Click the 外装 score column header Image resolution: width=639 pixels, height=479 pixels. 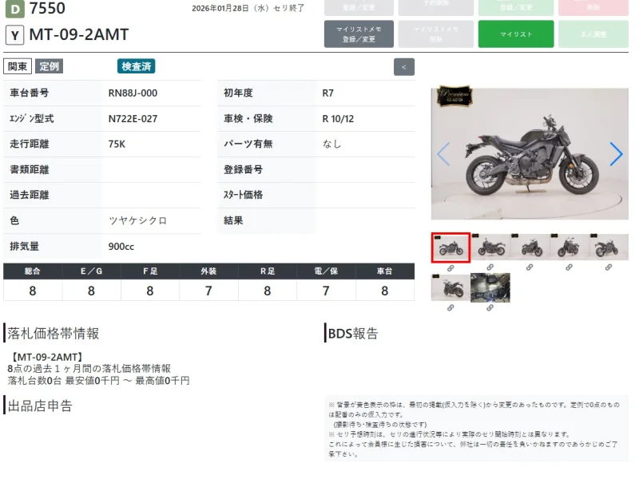coord(208,271)
